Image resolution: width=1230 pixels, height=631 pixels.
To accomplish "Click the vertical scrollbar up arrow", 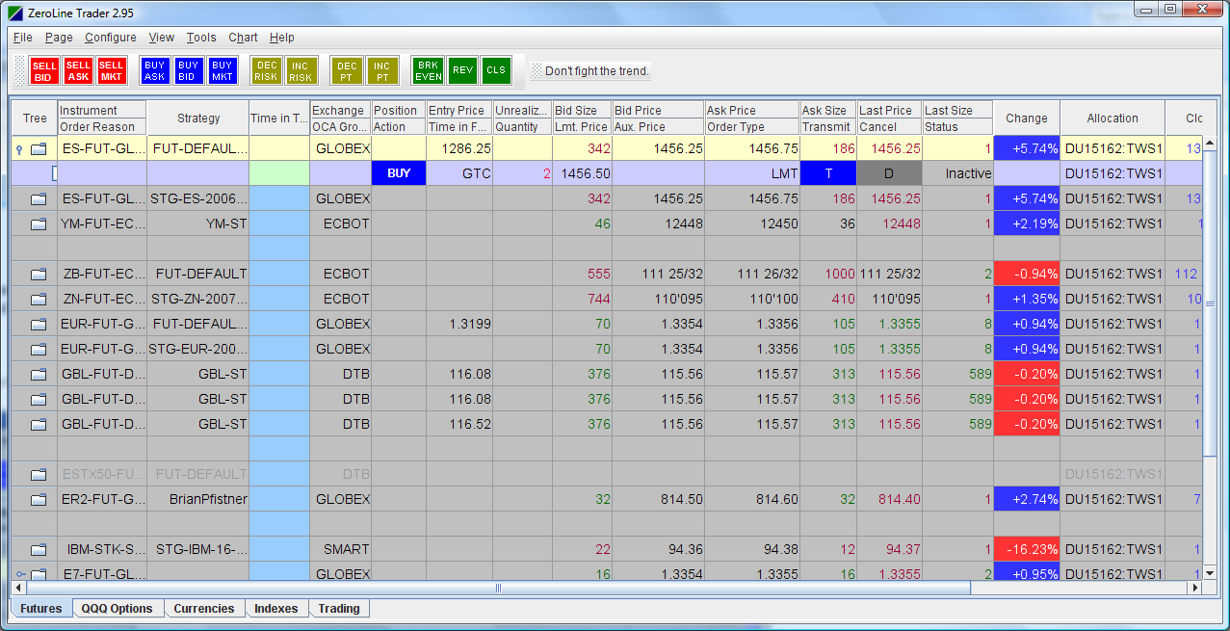I will click(1212, 143).
